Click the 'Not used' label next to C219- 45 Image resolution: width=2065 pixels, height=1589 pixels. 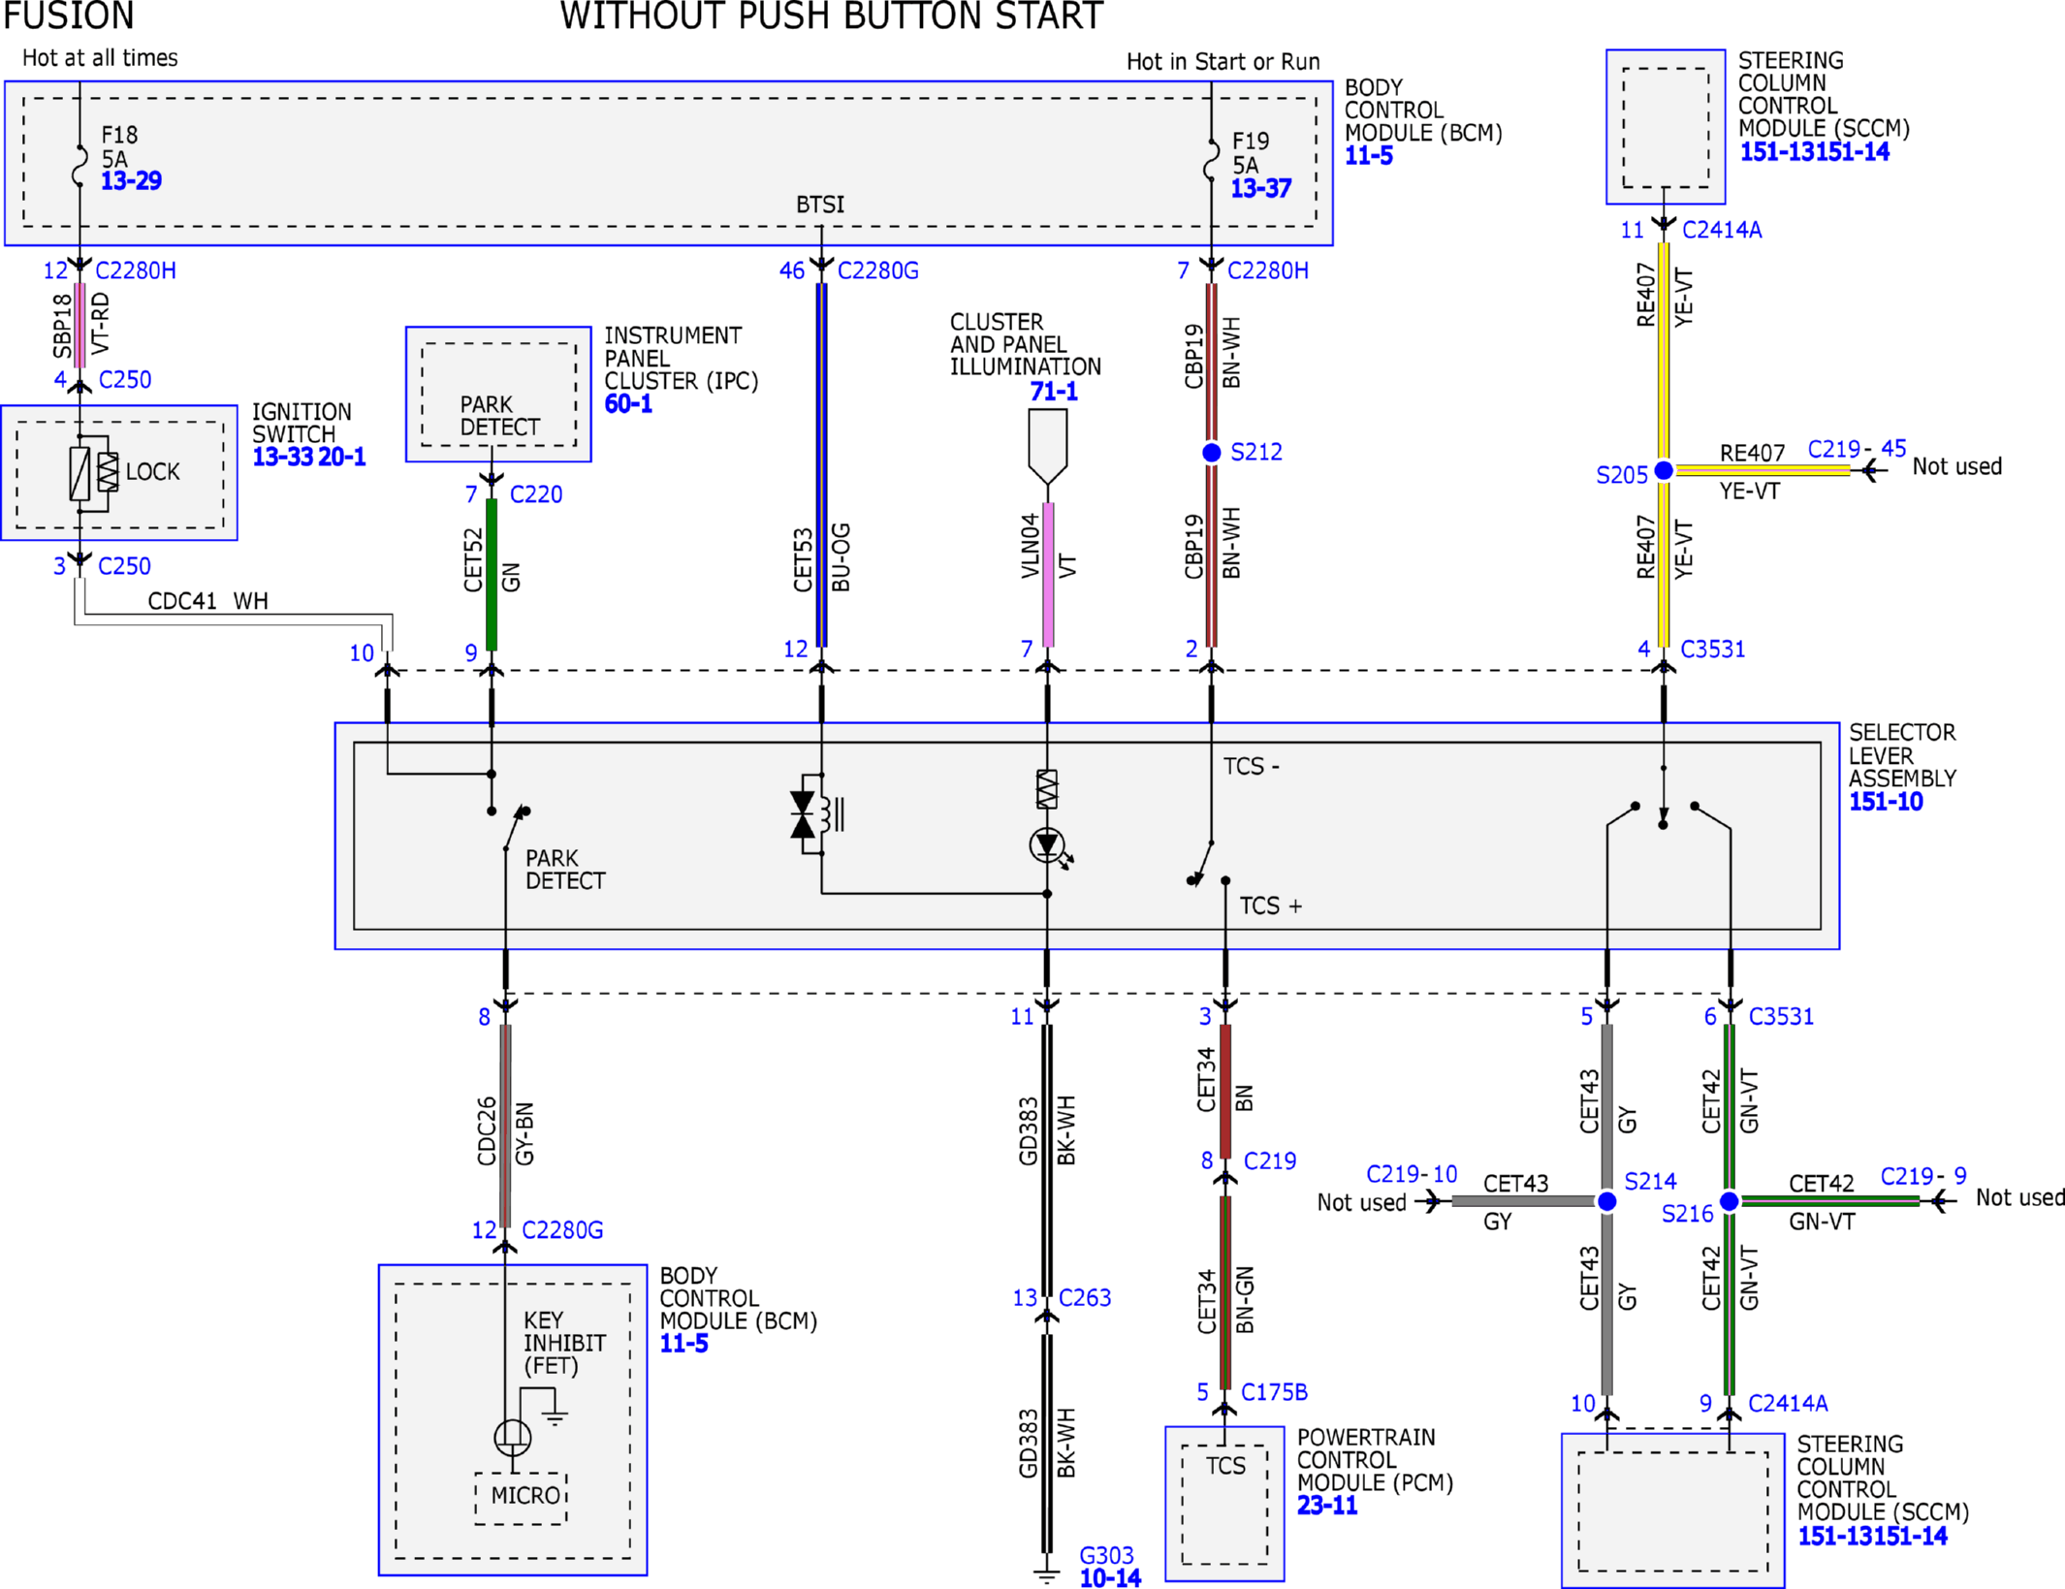pyautogui.click(x=1956, y=466)
